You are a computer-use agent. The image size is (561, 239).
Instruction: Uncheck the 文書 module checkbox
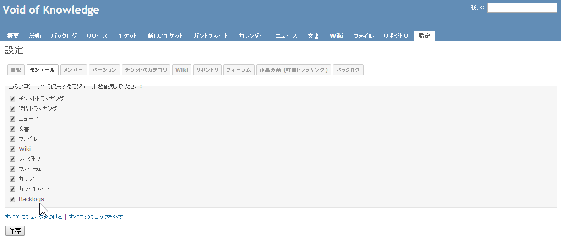(x=12, y=129)
